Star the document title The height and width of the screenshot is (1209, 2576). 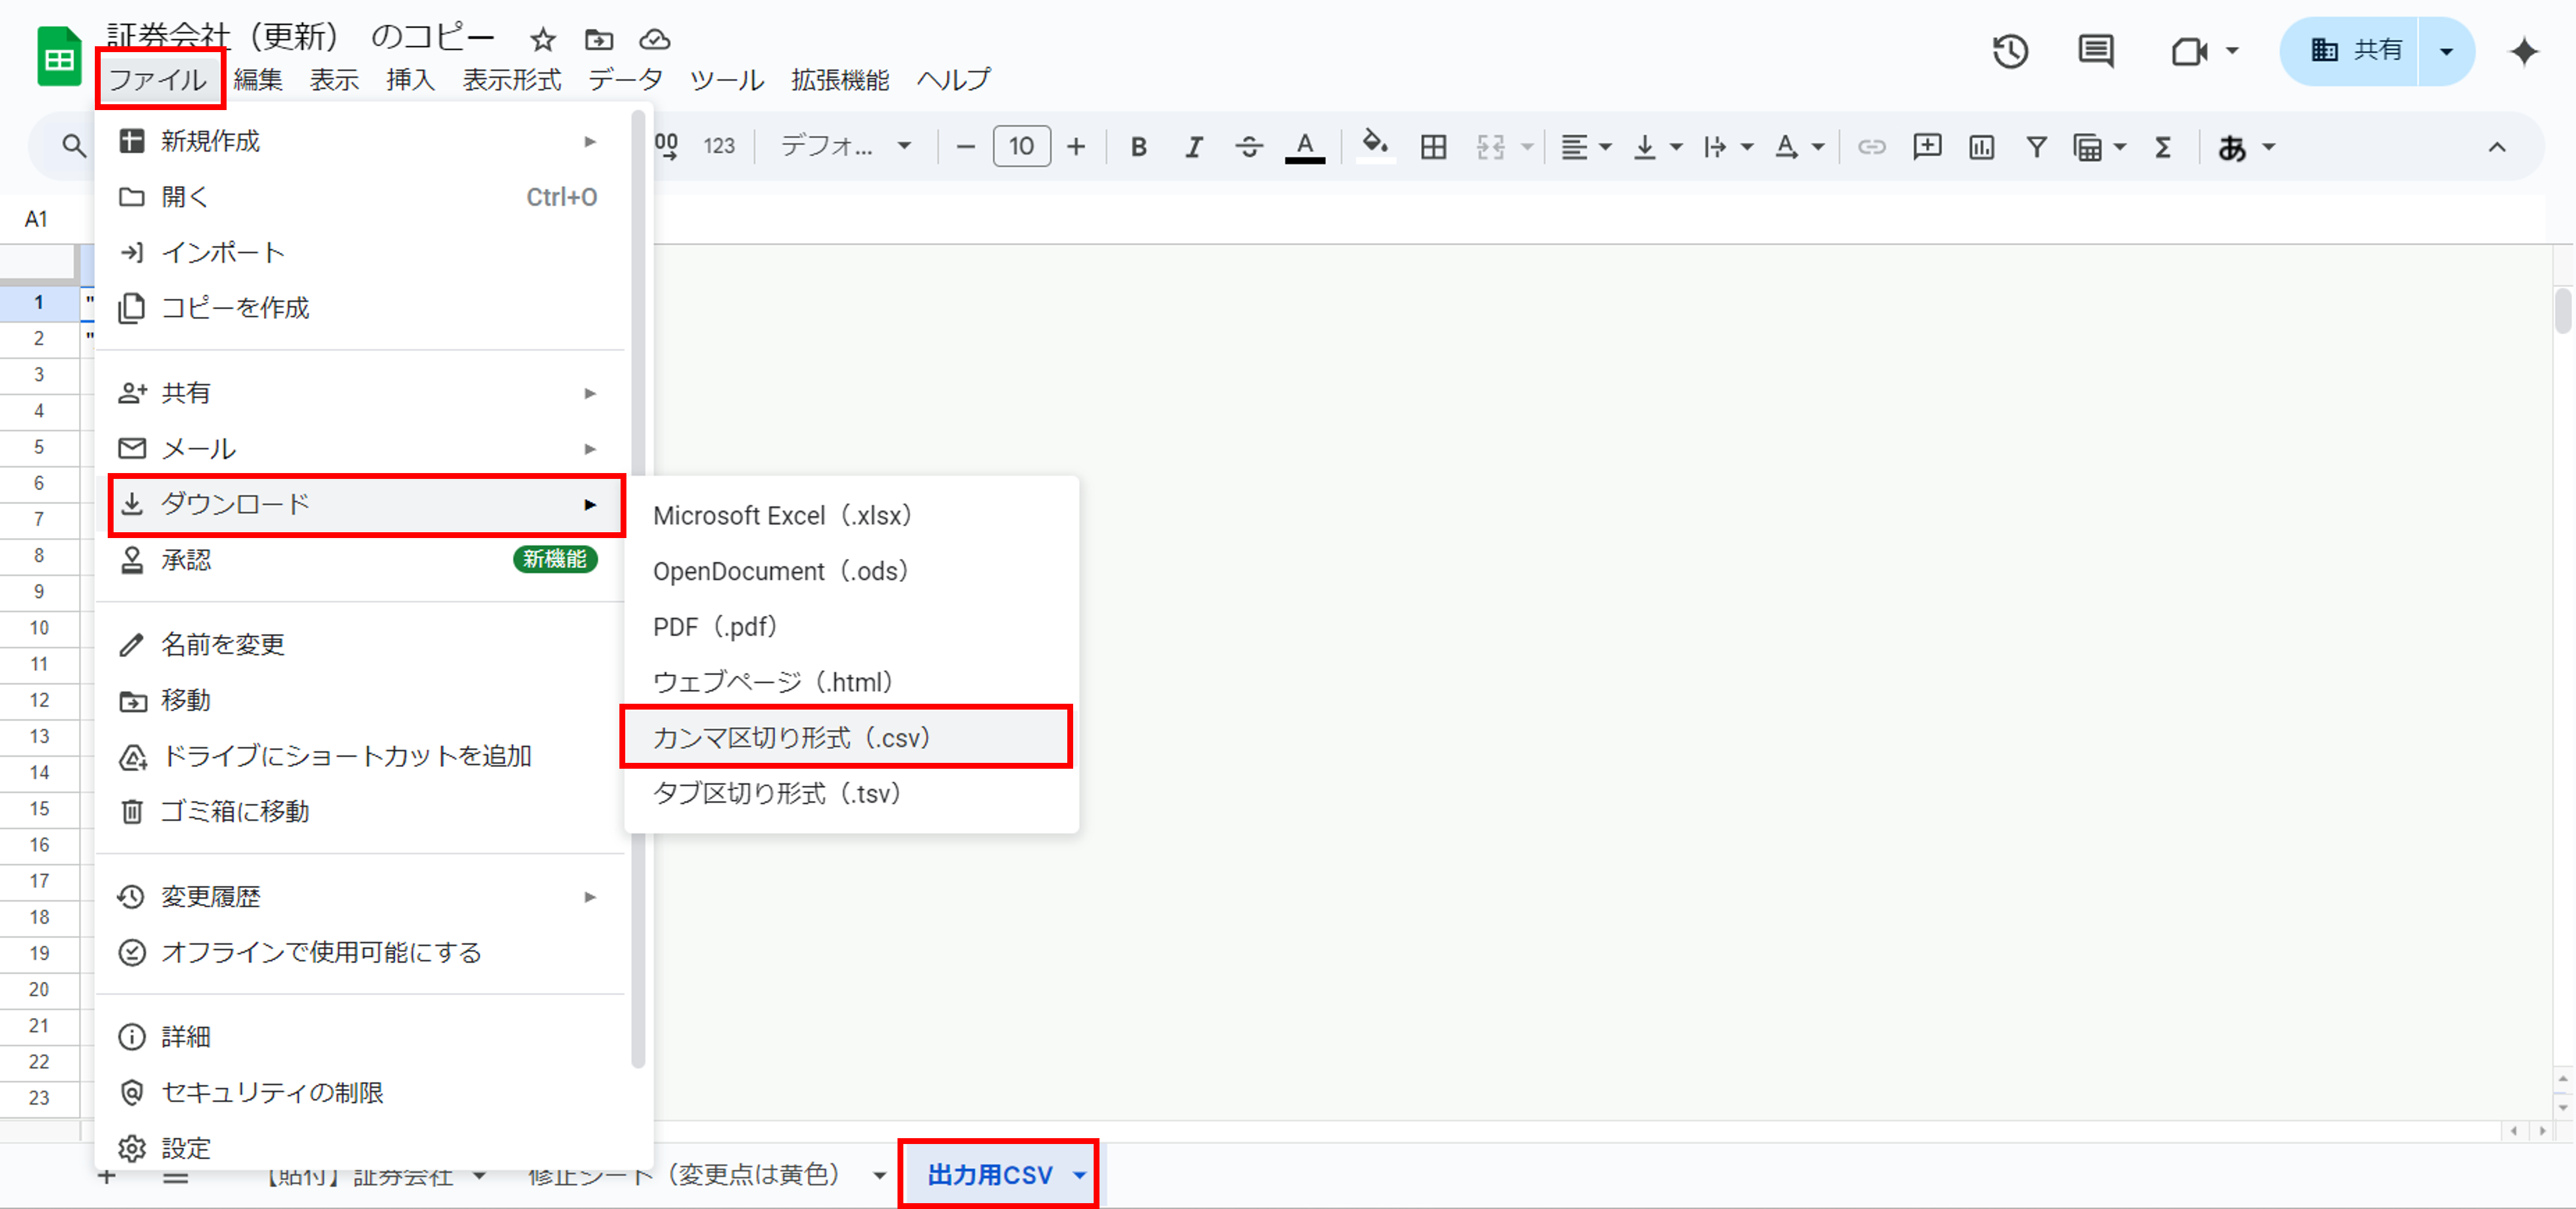[543, 40]
